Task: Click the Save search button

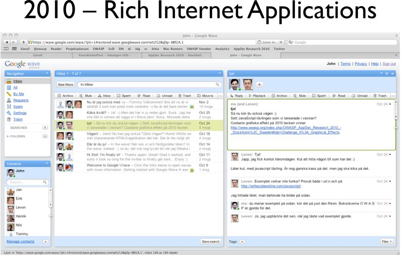Action: point(211,242)
